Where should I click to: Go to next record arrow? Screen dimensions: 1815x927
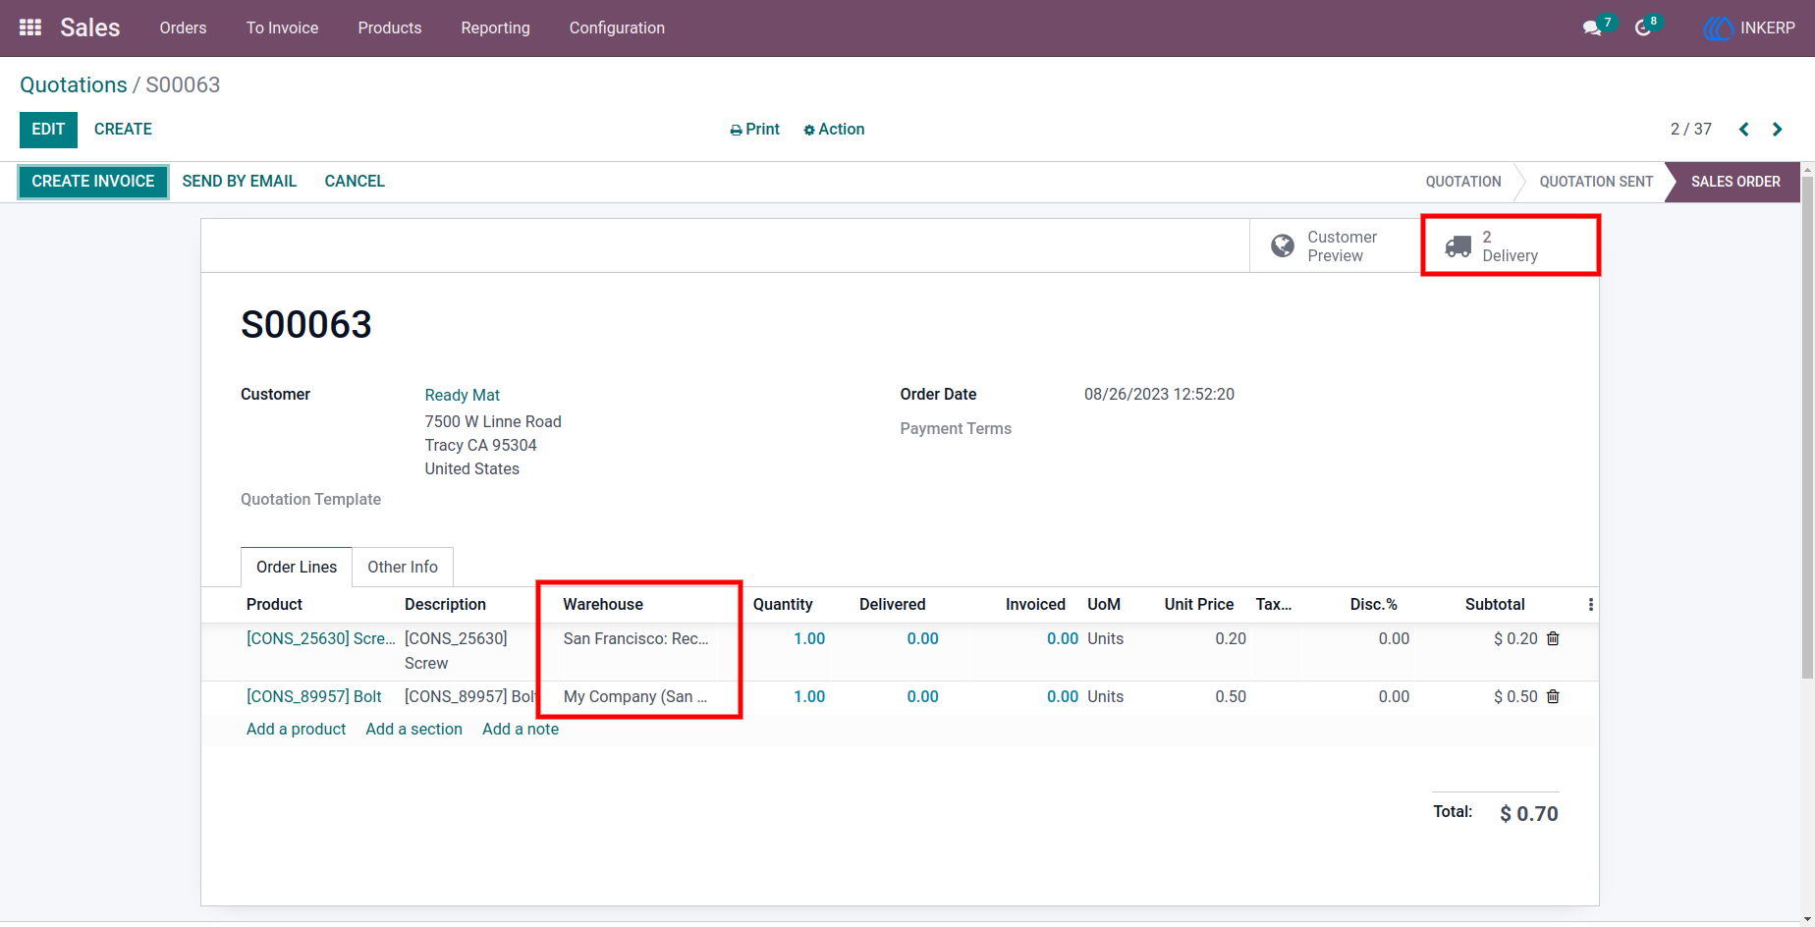click(x=1777, y=129)
